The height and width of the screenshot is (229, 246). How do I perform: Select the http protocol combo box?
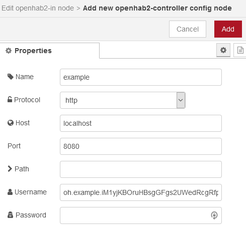123,100
